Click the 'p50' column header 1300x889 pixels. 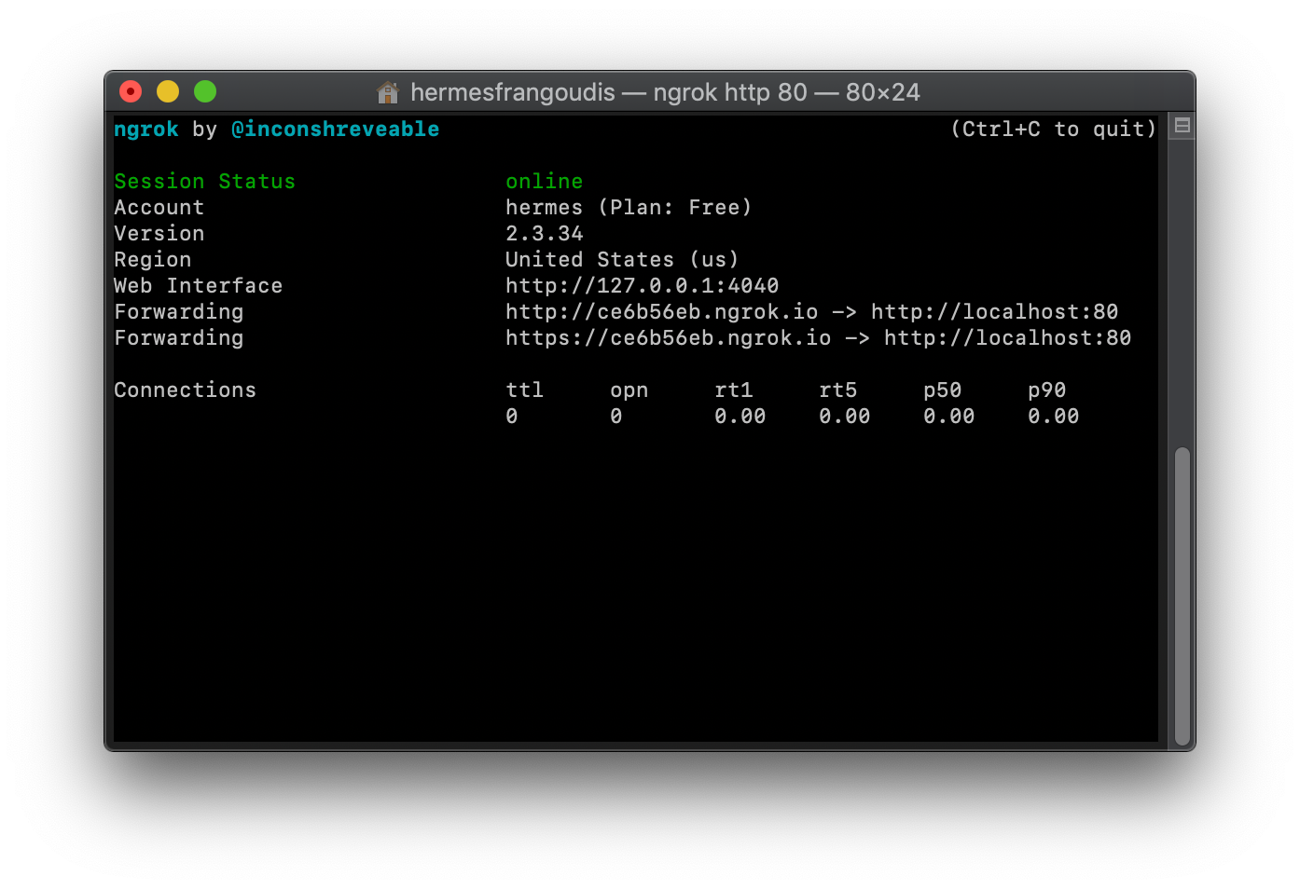pos(942,390)
